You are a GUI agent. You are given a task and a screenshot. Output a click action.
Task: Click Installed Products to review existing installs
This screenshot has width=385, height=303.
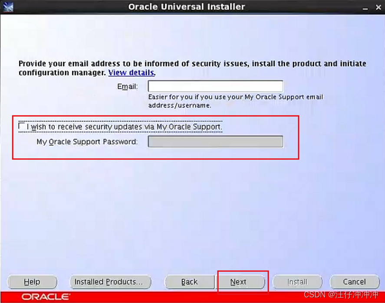[110, 282]
